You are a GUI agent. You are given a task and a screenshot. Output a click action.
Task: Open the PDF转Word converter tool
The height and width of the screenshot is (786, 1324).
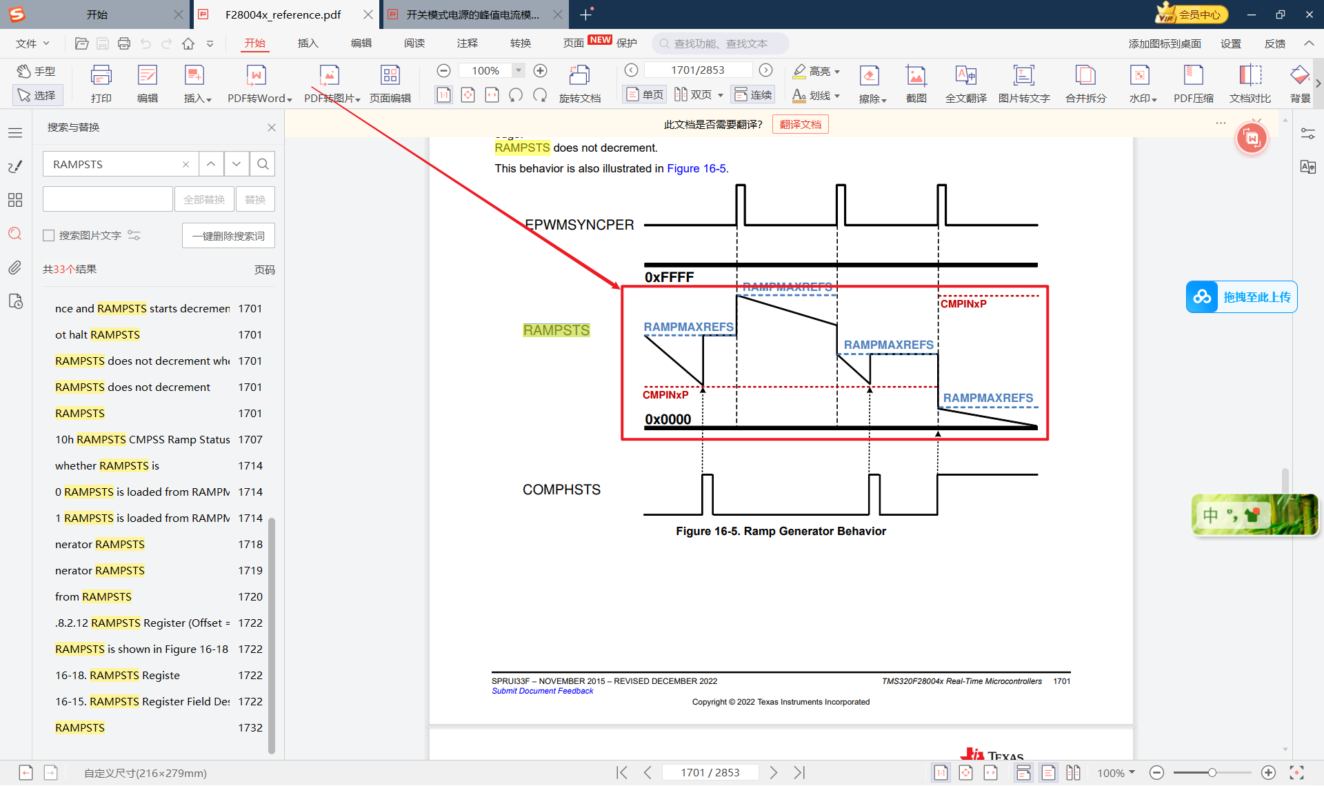(x=257, y=76)
